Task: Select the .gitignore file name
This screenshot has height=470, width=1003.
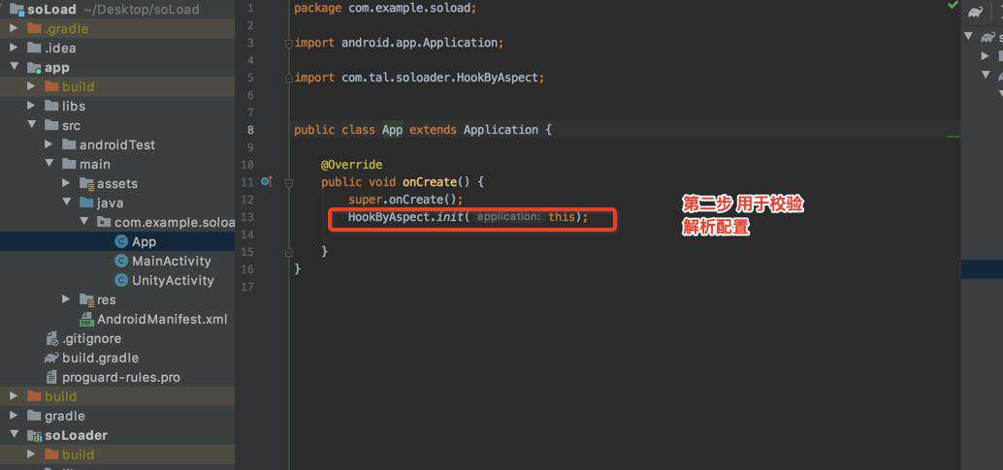Action: tap(92, 338)
